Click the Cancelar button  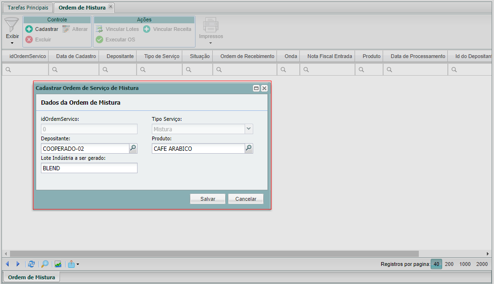point(246,199)
